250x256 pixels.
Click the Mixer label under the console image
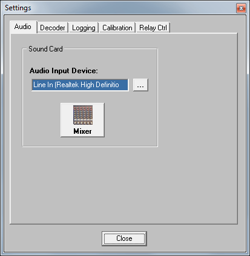pyautogui.click(x=82, y=131)
